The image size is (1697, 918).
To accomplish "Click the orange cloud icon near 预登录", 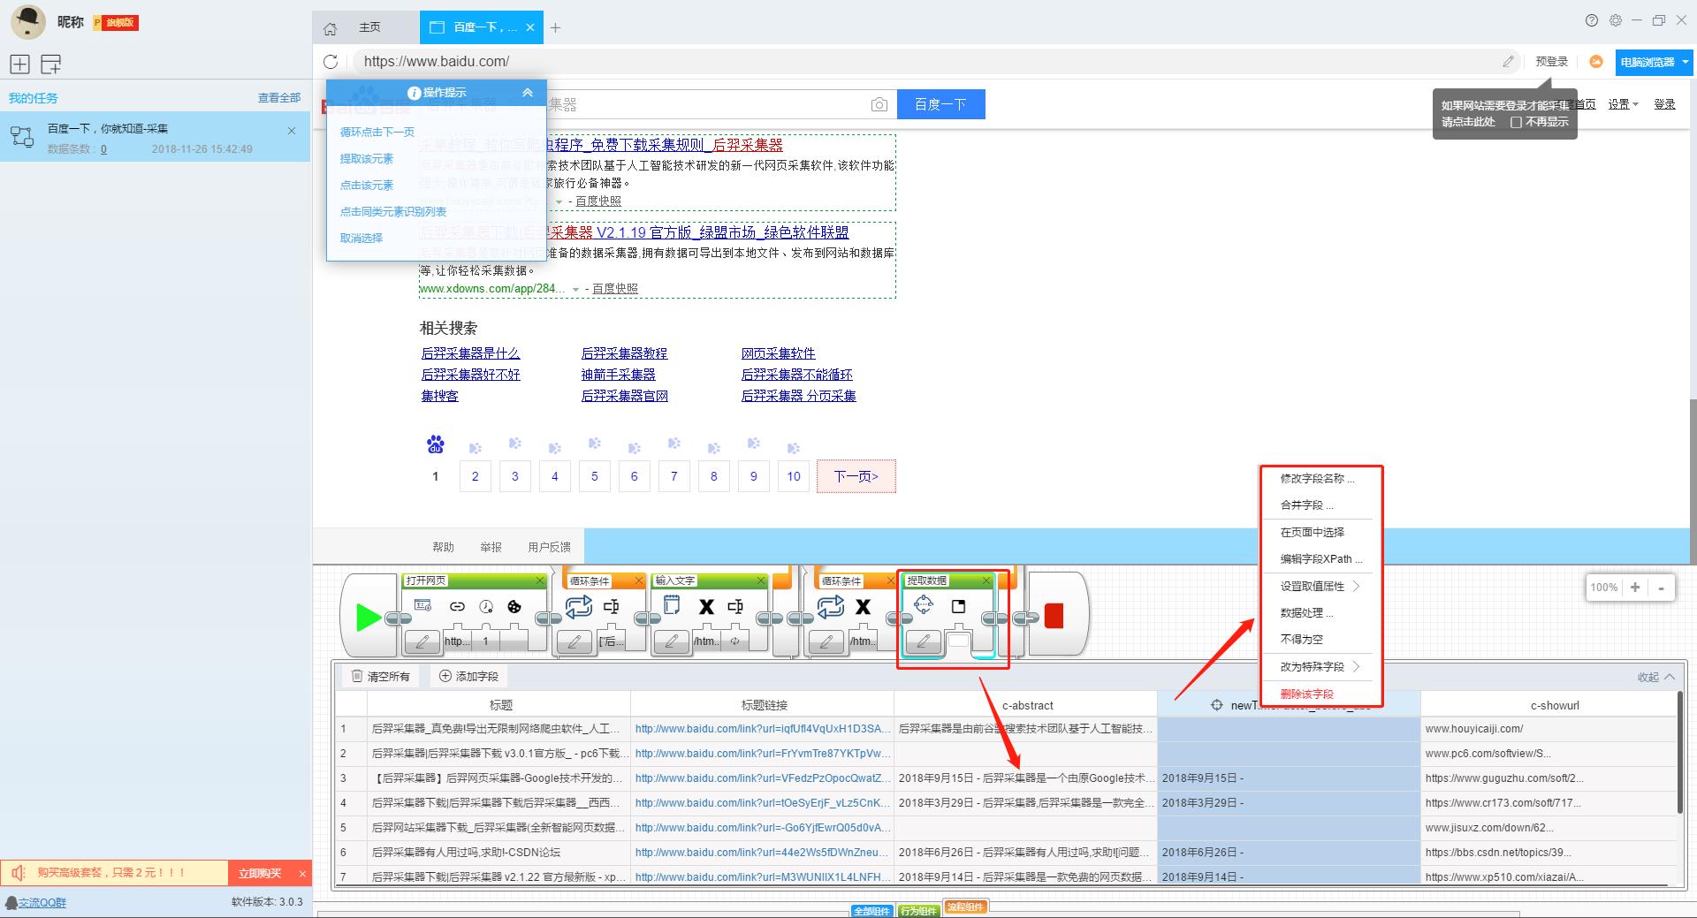I will coord(1596,62).
